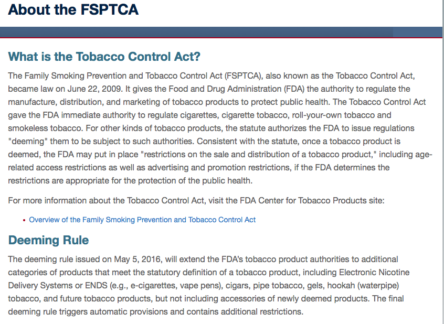Open the Overview of the Family Smoking Prevention link
444x324 pixels.
tap(142, 220)
